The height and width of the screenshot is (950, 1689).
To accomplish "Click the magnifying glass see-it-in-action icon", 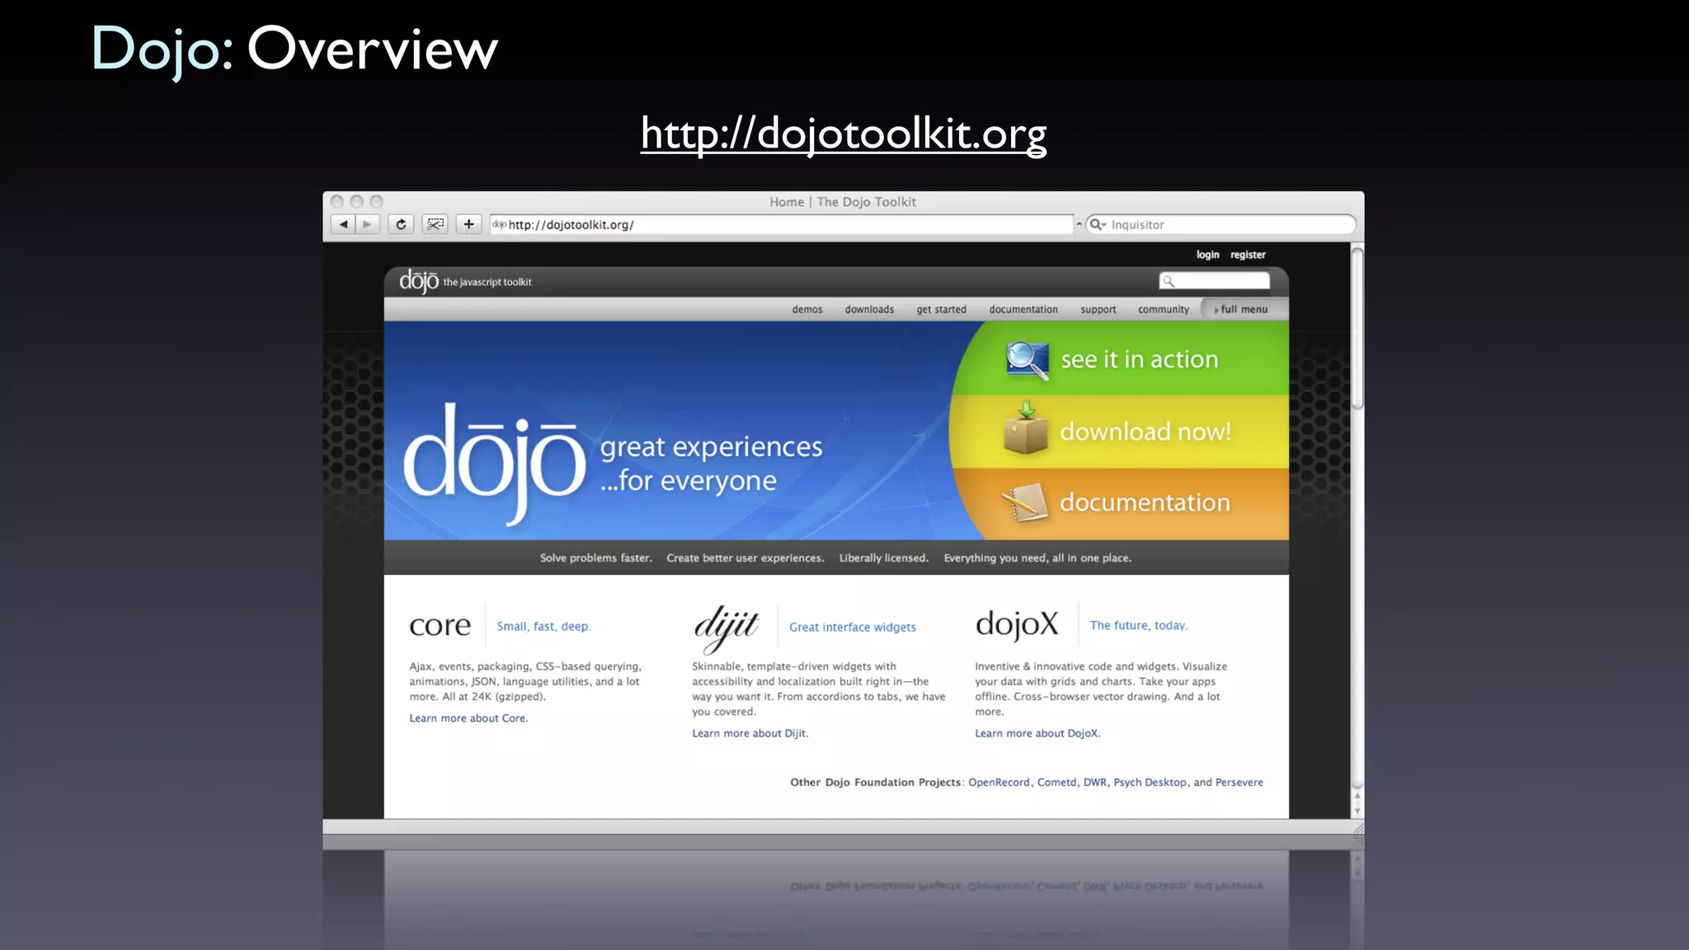I will pos(1027,360).
